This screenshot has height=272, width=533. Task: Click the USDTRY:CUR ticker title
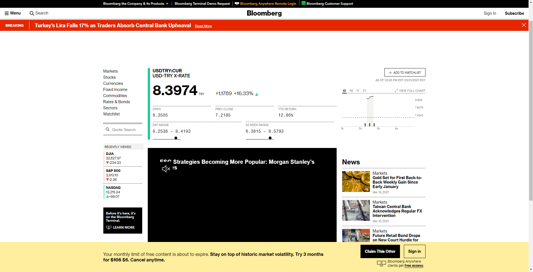click(167, 71)
